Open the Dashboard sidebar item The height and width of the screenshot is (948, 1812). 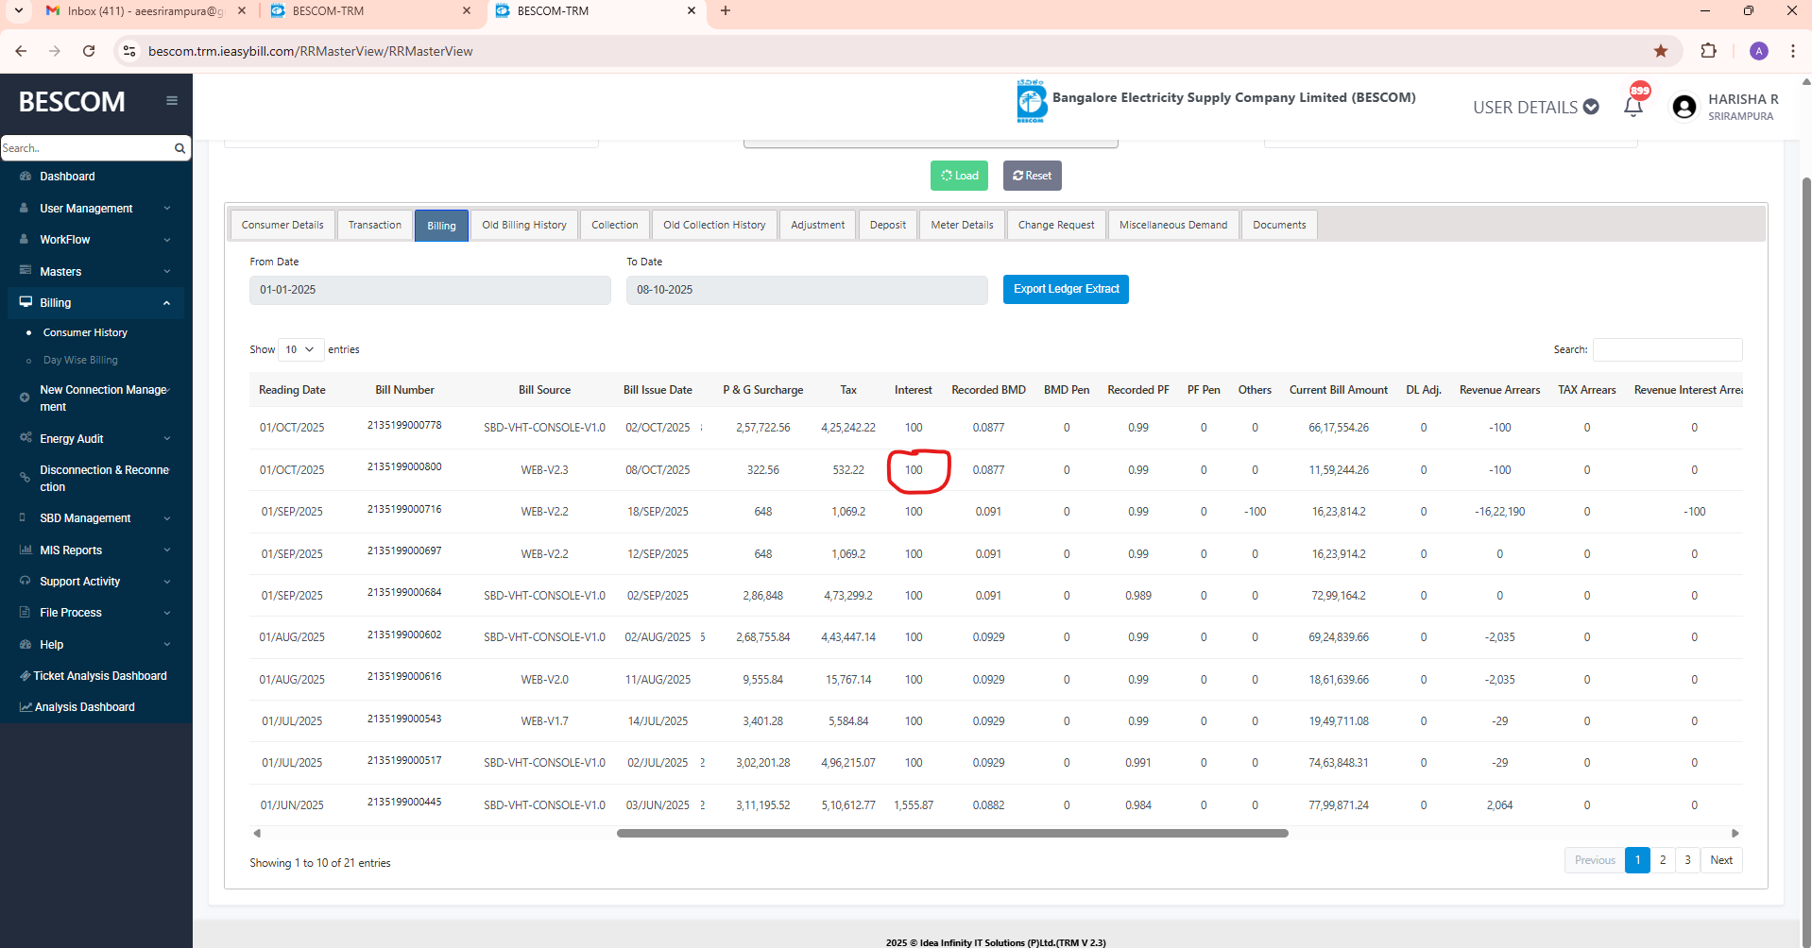tap(67, 177)
